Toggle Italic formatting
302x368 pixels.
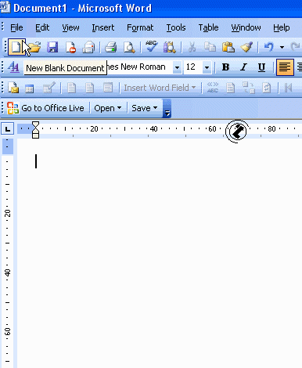tap(243, 67)
